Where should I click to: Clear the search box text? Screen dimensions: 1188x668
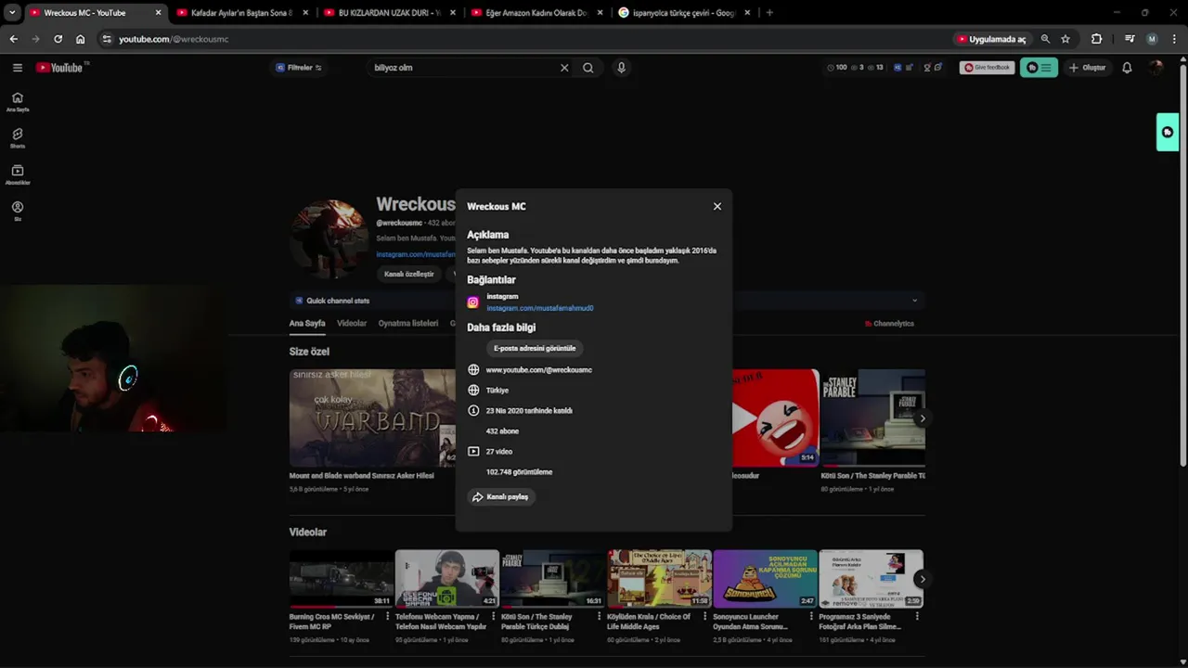coord(563,68)
